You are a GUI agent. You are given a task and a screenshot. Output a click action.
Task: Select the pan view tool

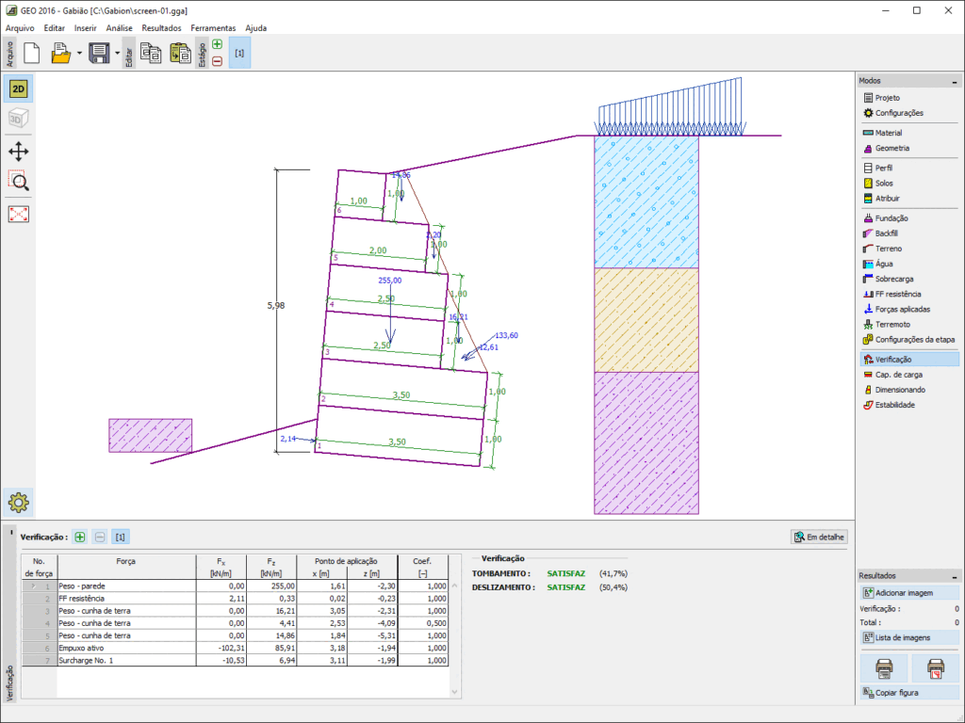[19, 152]
